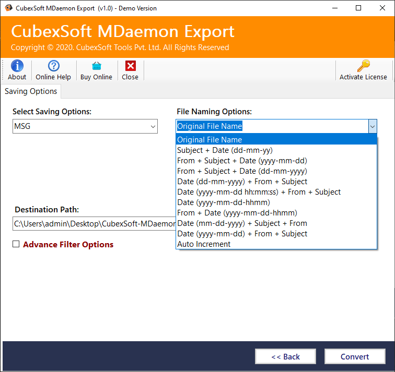
Task: Click the CubexSoft app icon in title bar
Action: coord(7,8)
